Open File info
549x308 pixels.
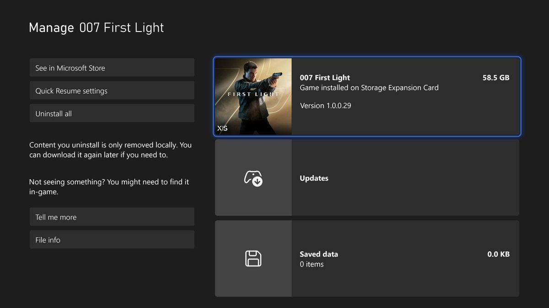coord(112,240)
